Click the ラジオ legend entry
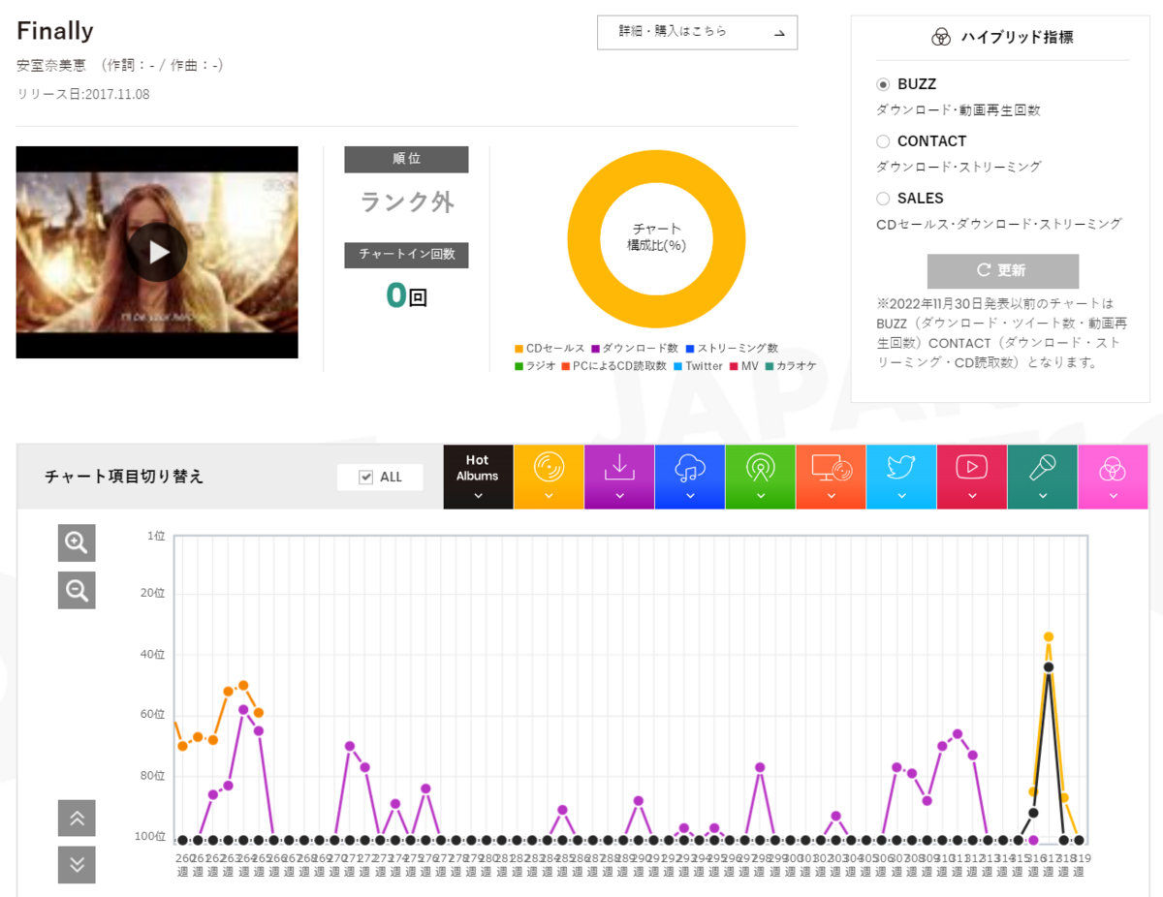 tap(535, 366)
